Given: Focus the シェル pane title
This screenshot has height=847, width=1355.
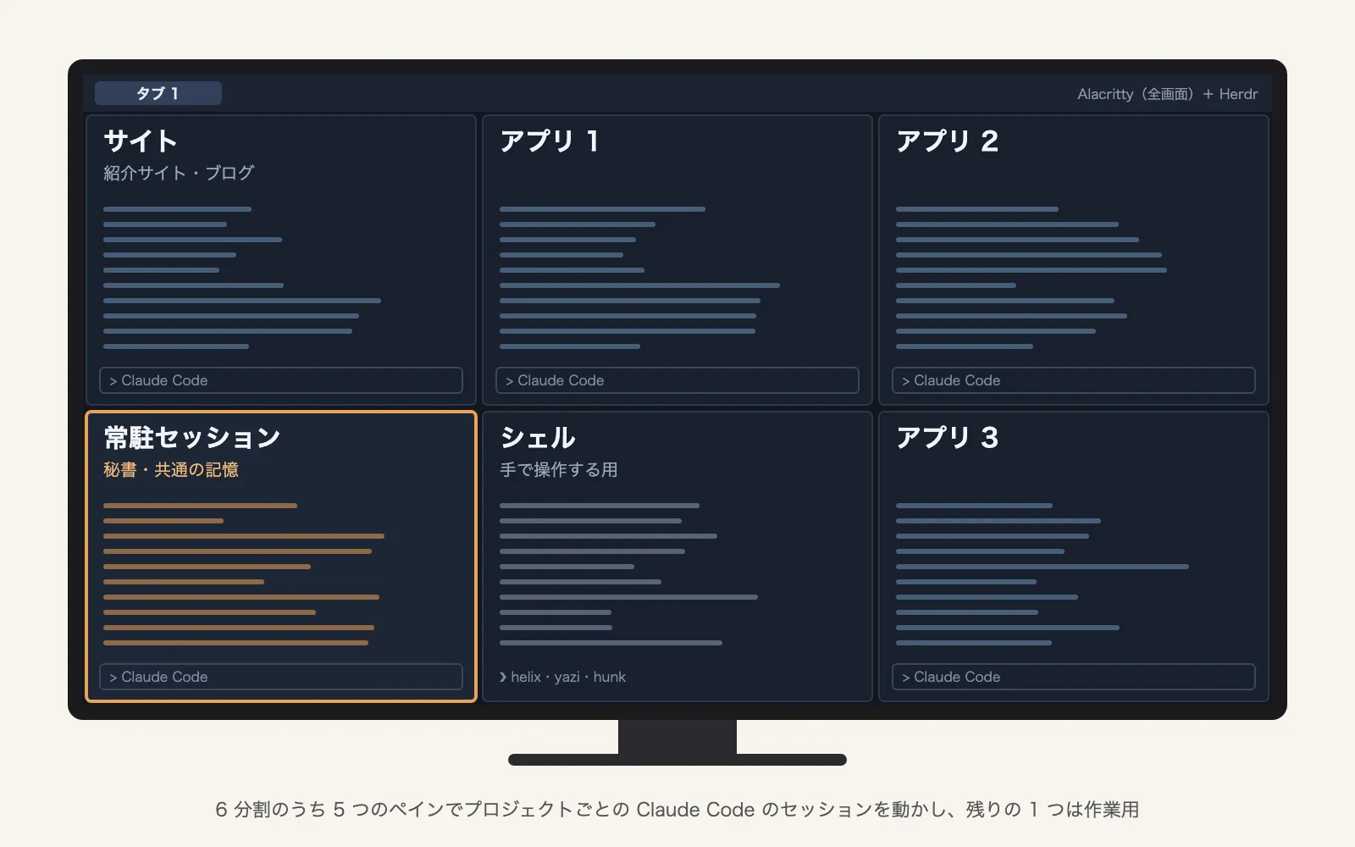Looking at the screenshot, I should 538,437.
